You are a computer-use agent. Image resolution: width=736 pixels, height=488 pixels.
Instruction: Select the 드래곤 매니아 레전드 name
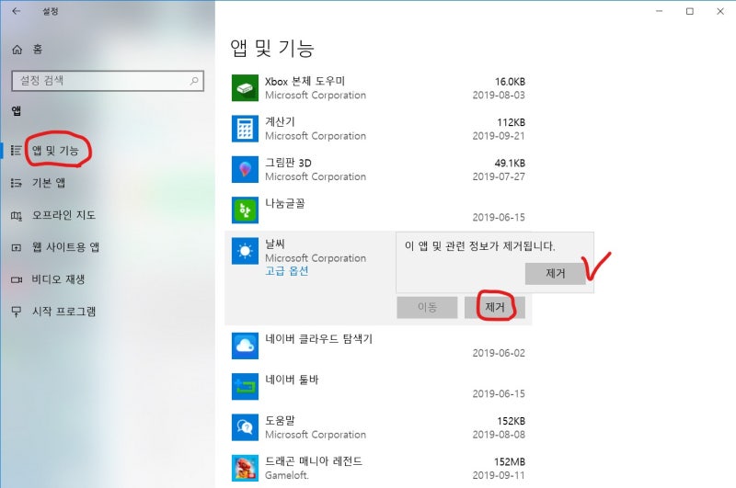[x=314, y=461]
